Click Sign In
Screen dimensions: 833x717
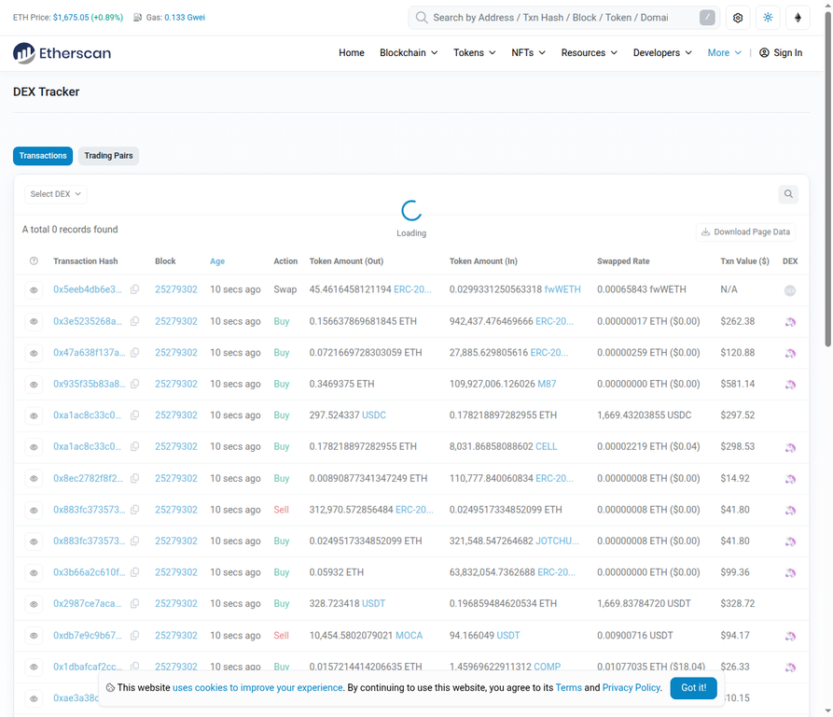(x=781, y=52)
